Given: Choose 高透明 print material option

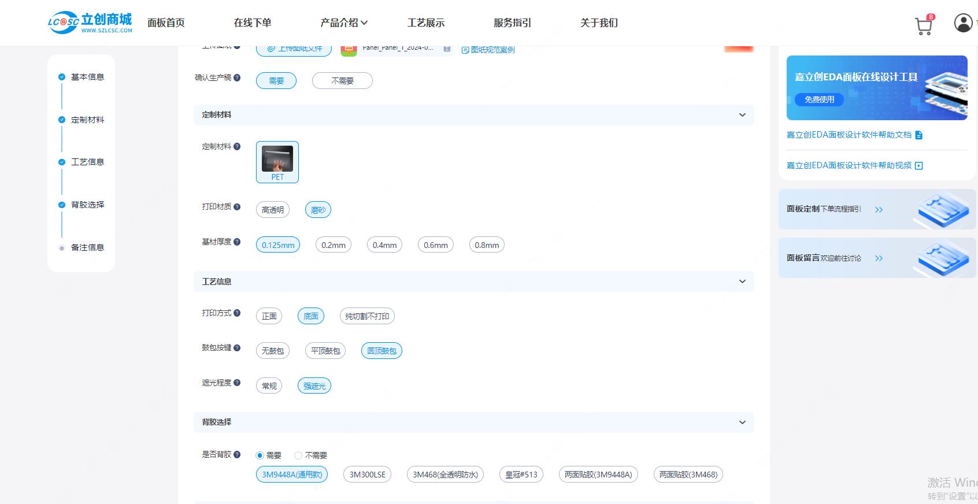Looking at the screenshot, I should tap(273, 210).
